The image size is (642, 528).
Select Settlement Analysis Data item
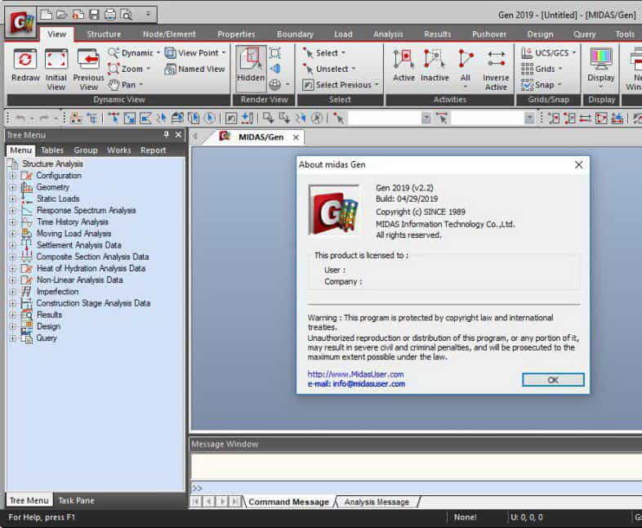tap(79, 245)
